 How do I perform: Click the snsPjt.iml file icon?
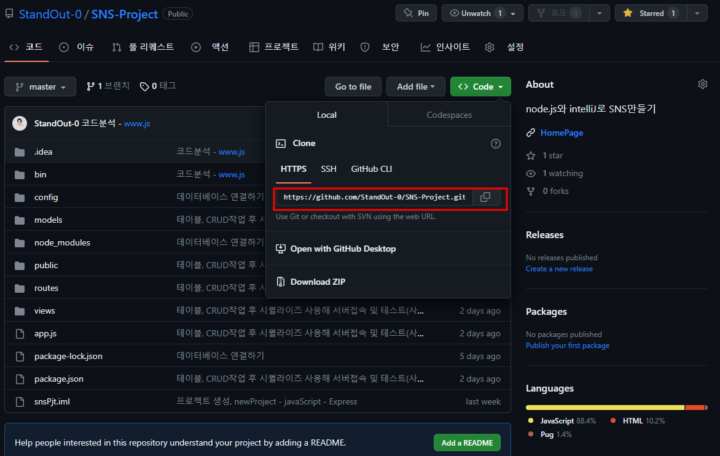20,402
